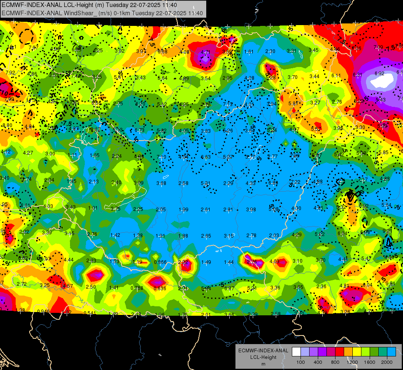Image resolution: width=403 pixels, height=370 pixels.
Task: Click the 0.866 wind shear value
Action: [160, 262]
